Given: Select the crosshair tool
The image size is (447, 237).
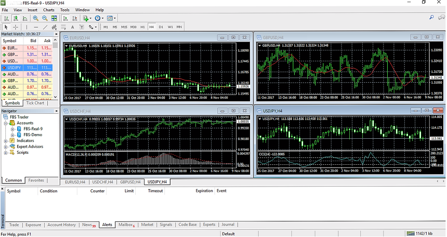Looking at the screenshot, I should click(16, 27).
